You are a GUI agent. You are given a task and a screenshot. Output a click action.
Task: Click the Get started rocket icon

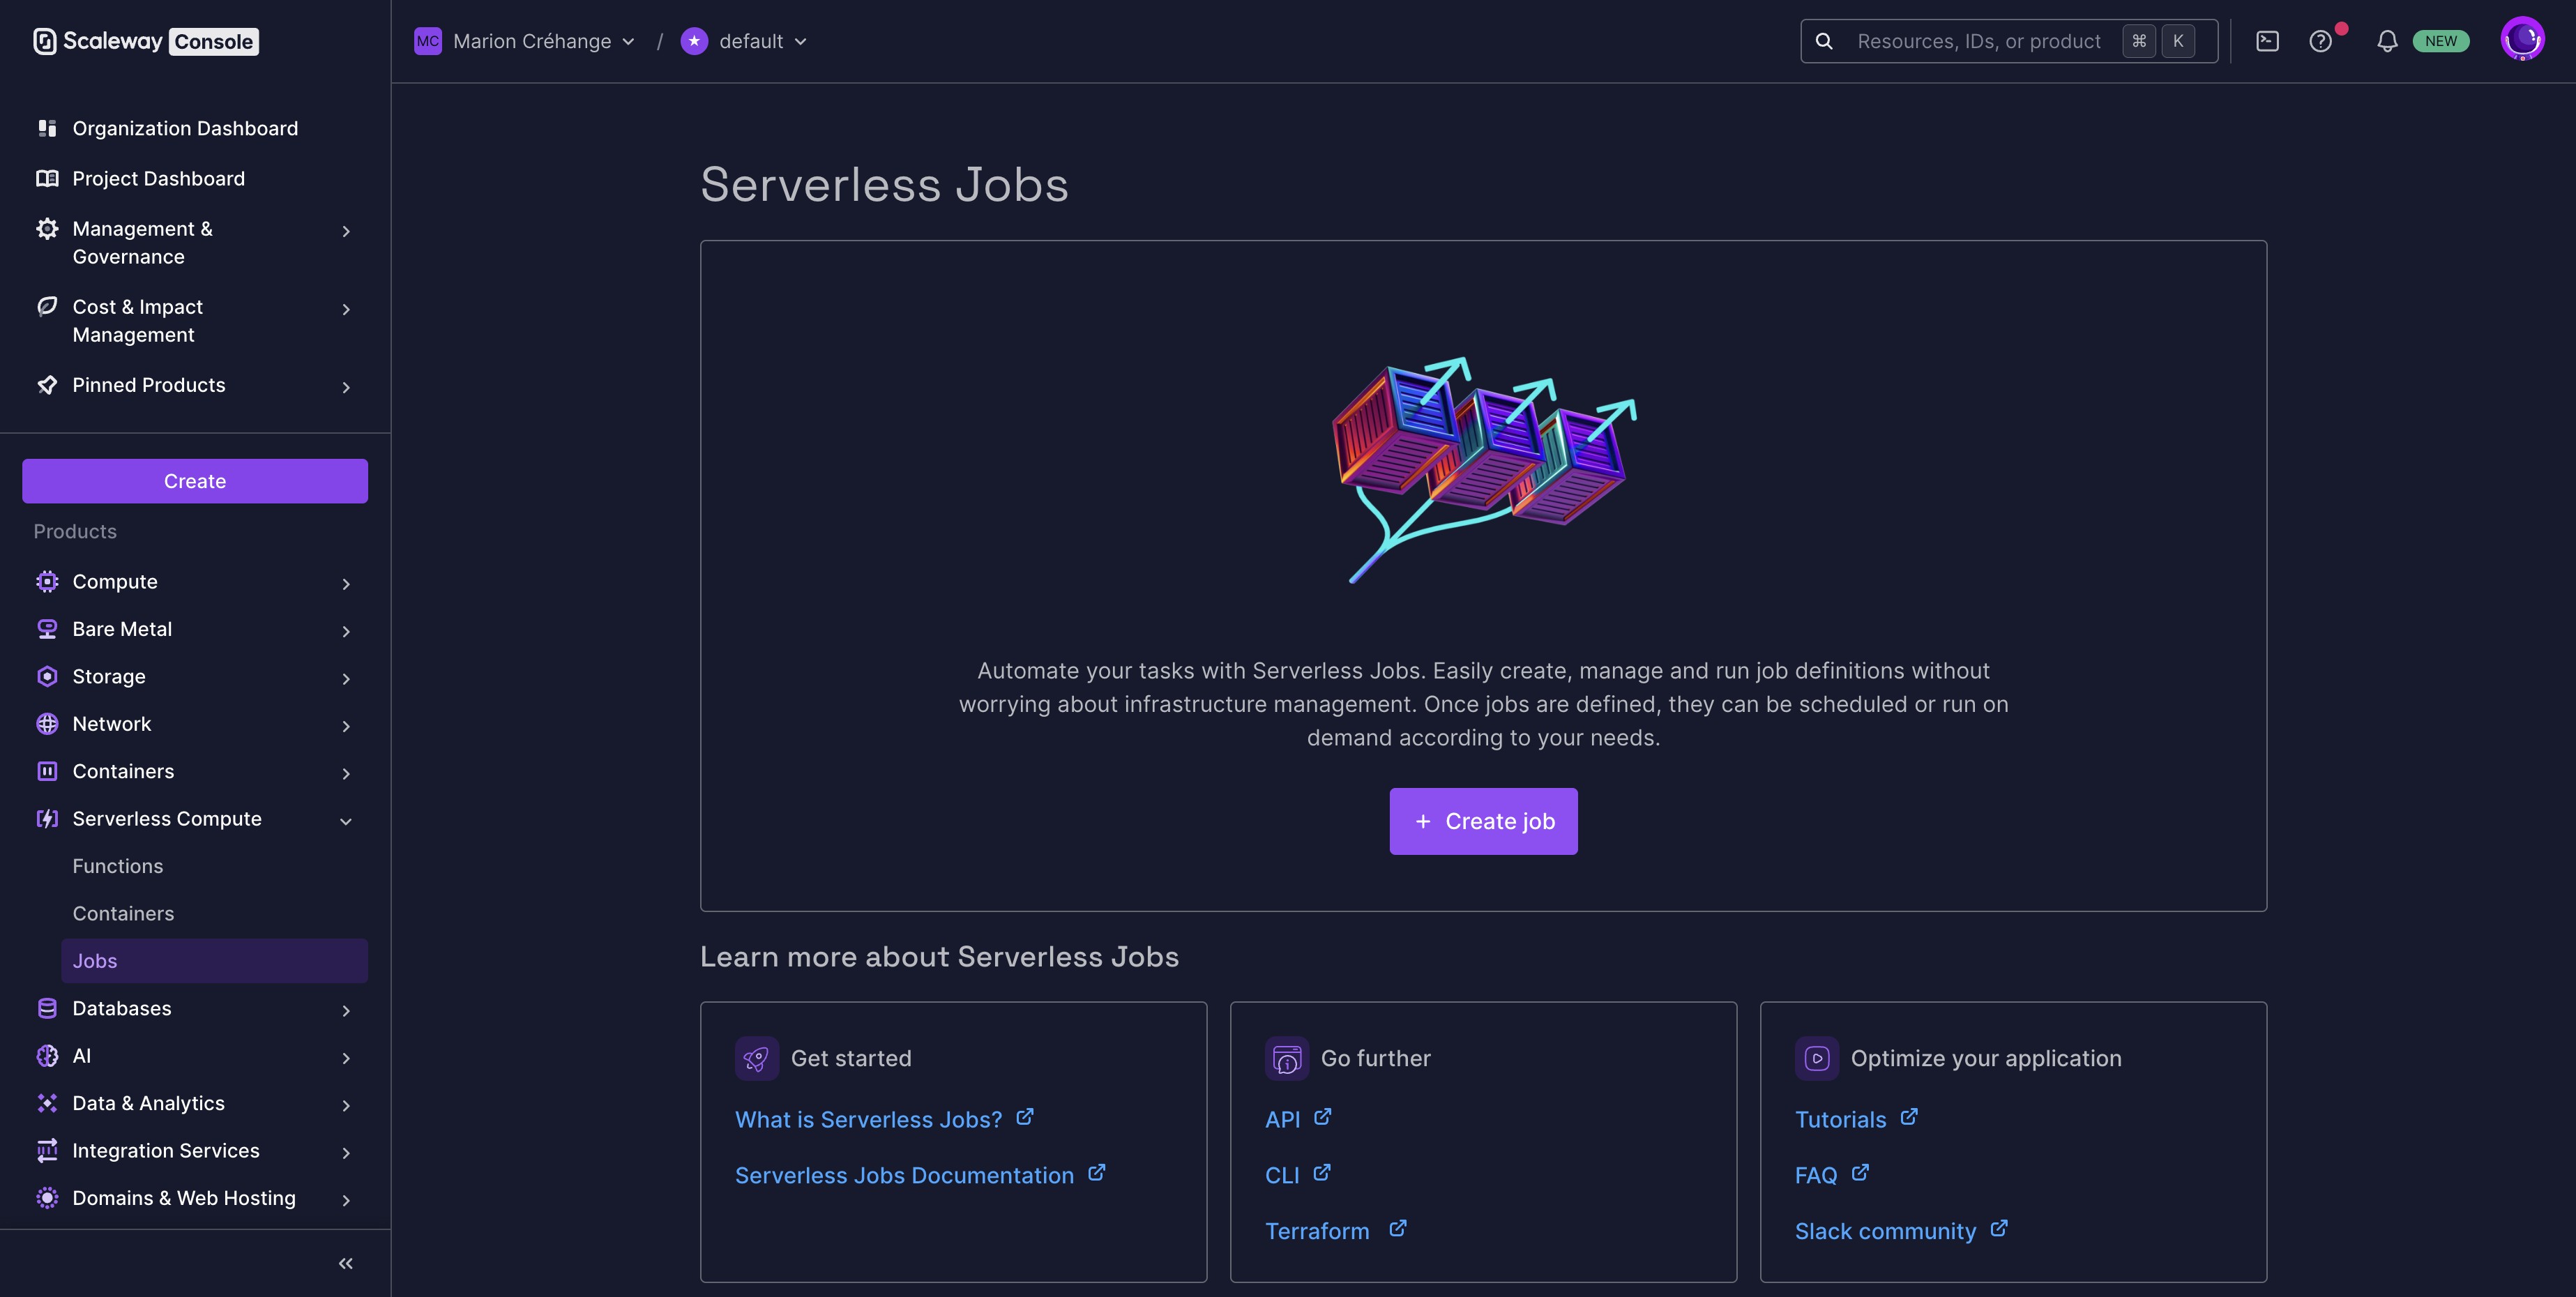point(757,1058)
